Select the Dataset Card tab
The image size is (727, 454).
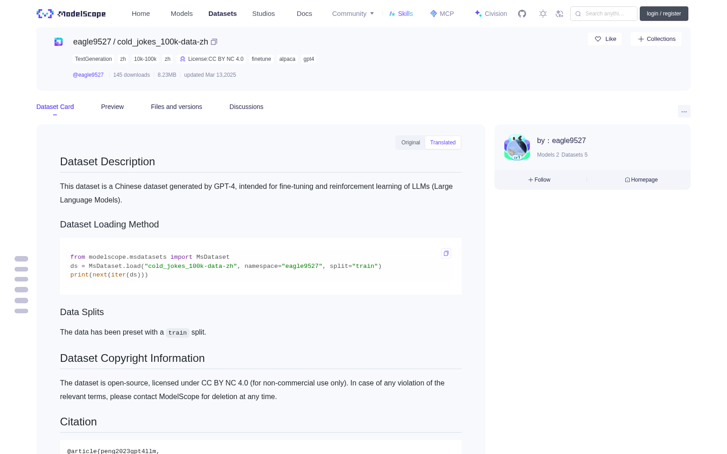55,107
